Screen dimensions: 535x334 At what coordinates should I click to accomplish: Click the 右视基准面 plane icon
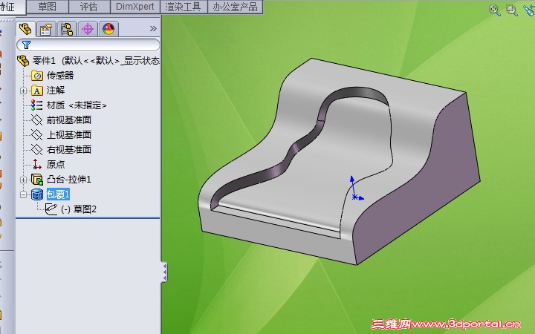(36, 149)
